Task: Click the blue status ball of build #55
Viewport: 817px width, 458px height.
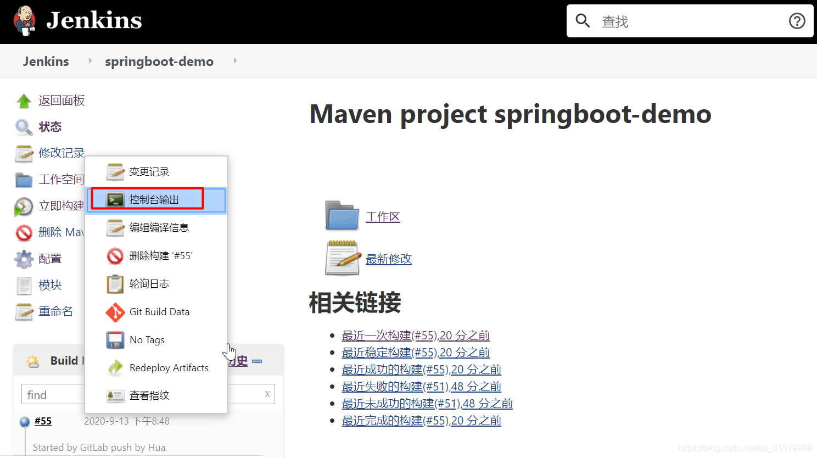Action: 25,422
